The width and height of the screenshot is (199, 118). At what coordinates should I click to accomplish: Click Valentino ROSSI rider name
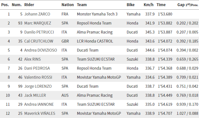pyautogui.click(x=38, y=77)
